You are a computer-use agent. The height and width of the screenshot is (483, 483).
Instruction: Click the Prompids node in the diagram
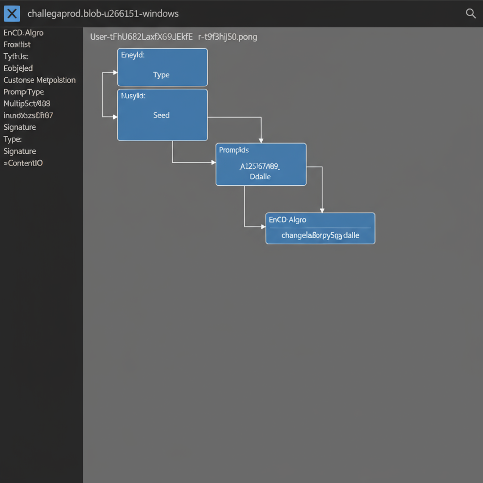[261, 165]
